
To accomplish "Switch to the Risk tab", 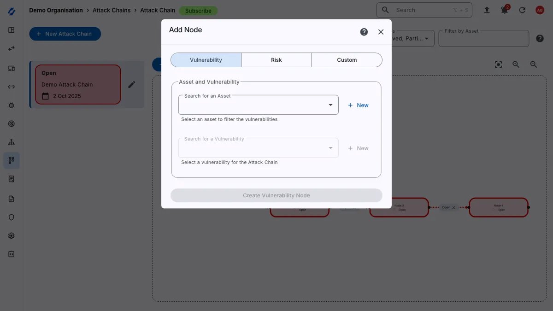I will pos(276,60).
